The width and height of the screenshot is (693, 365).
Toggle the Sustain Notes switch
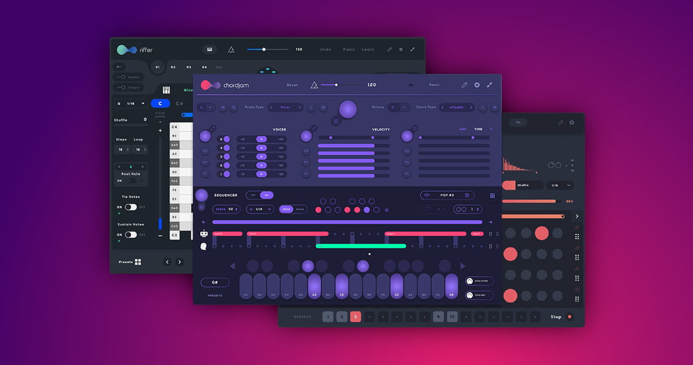tap(131, 234)
